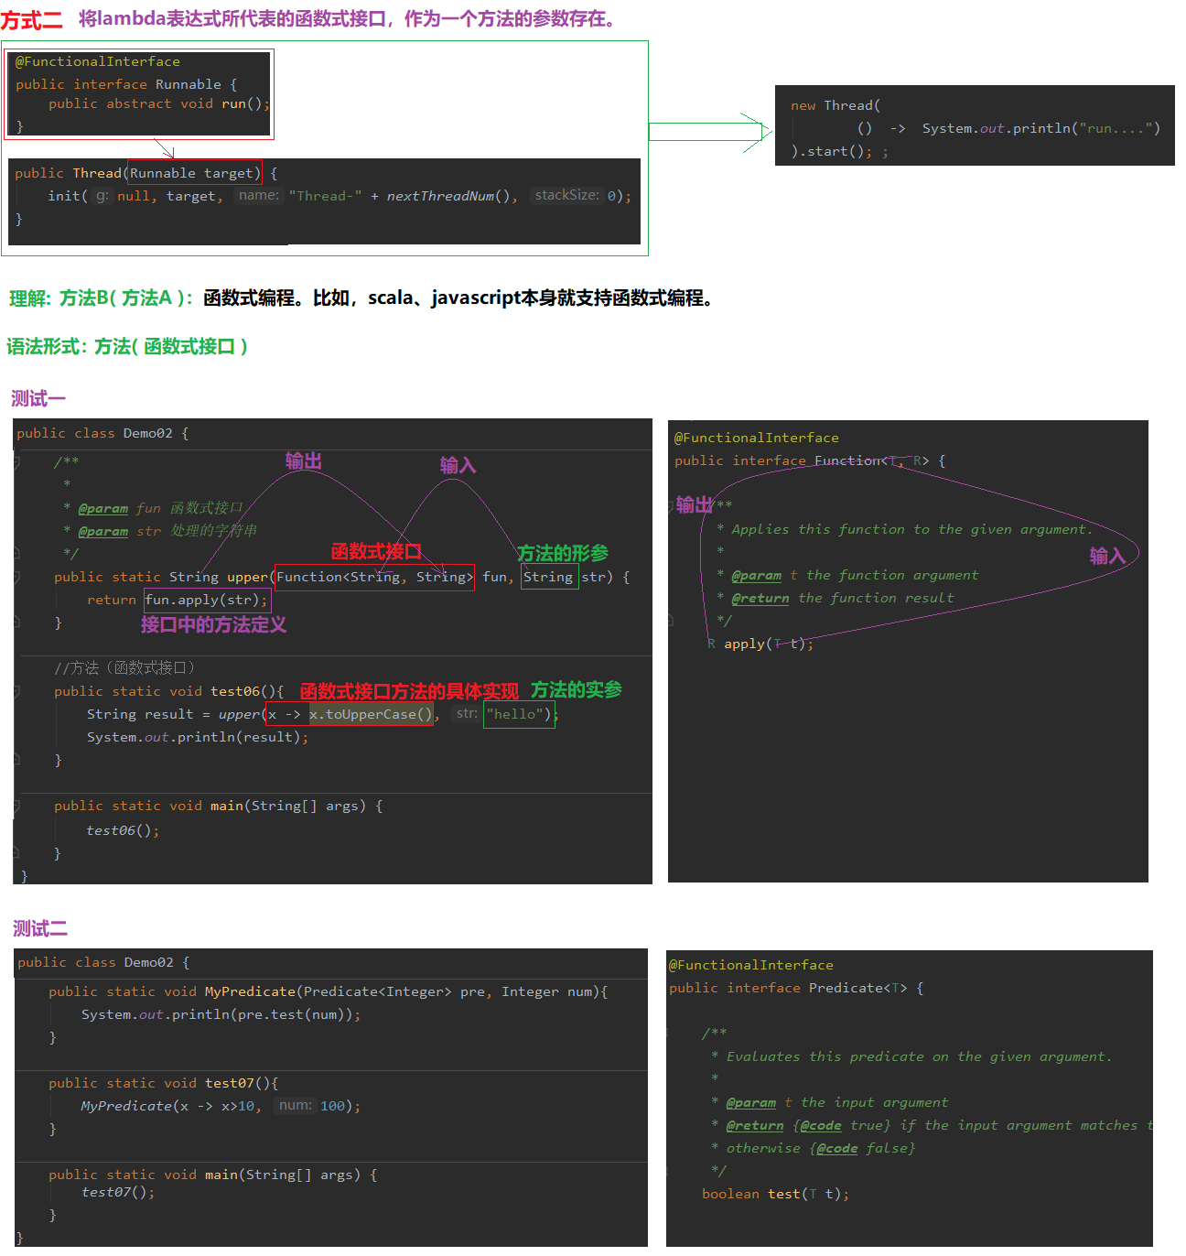Image resolution: width=1186 pixels, height=1256 pixels.
Task: Click the boxed 'Runnable target' constructor parameter
Action: [194, 173]
